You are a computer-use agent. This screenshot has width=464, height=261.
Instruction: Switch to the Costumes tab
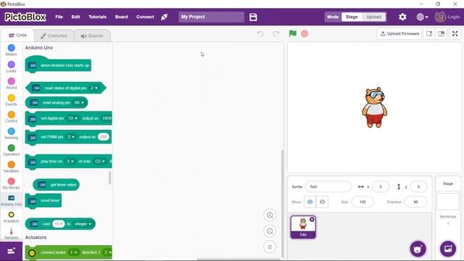tap(54, 36)
